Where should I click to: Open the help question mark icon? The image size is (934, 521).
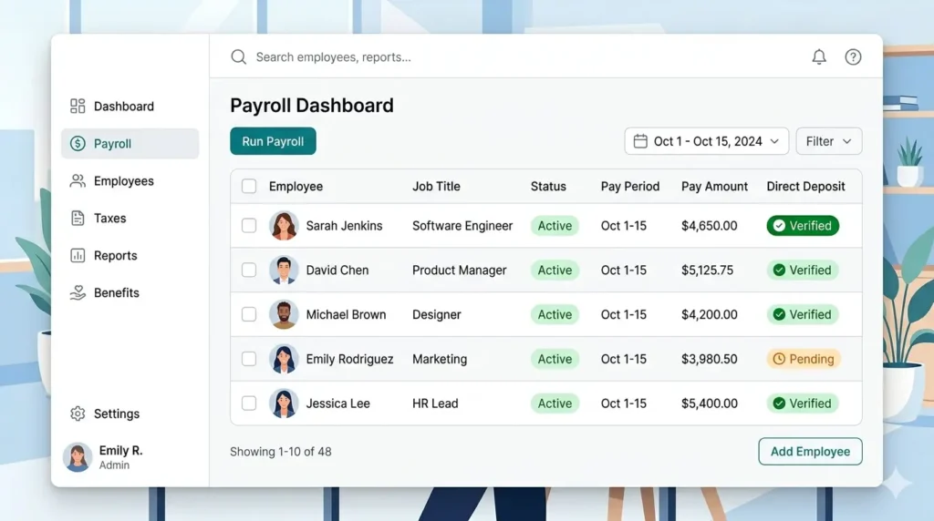[853, 56]
